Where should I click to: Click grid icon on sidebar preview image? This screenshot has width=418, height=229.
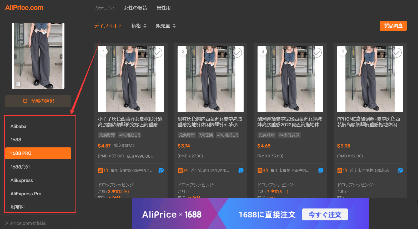coord(18,84)
